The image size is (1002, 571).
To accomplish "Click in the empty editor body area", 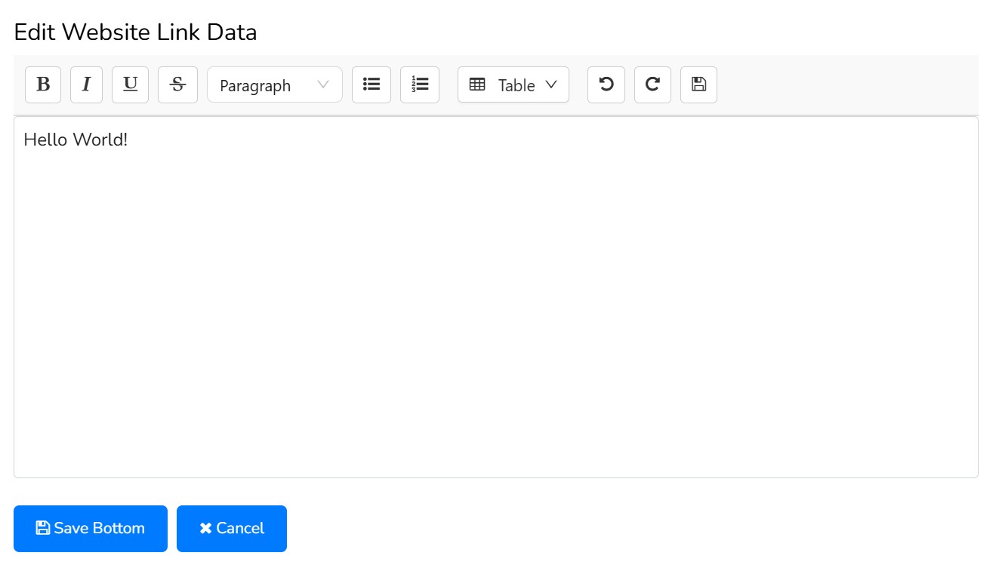I will 495,317.
